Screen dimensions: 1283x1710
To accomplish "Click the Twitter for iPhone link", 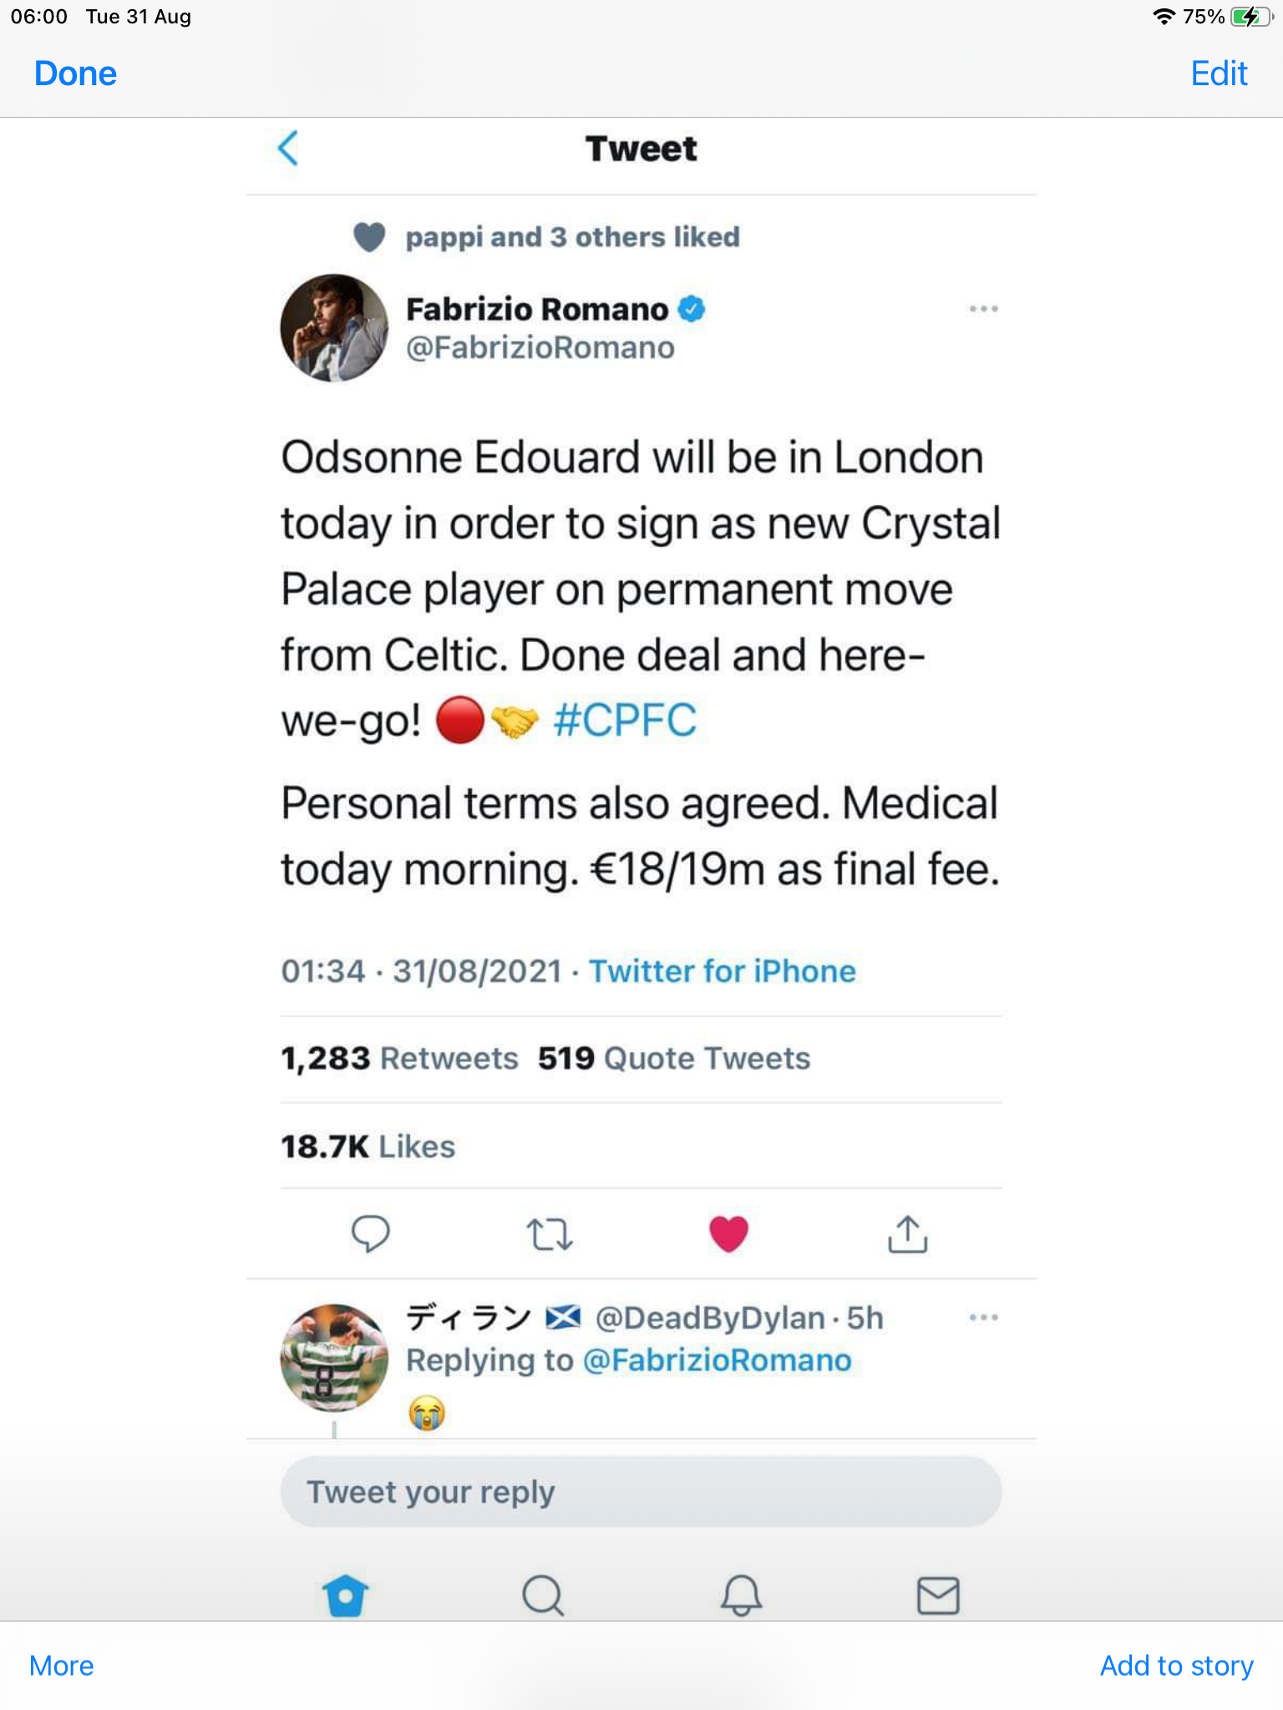I will click(x=723, y=971).
